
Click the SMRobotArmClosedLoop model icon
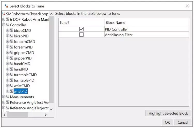4,14
